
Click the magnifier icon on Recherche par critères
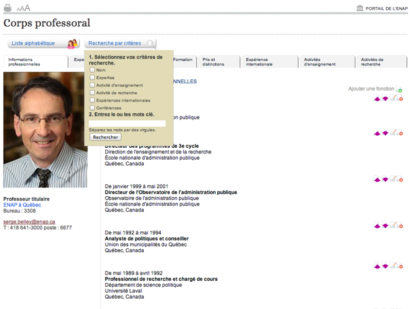[x=151, y=44]
